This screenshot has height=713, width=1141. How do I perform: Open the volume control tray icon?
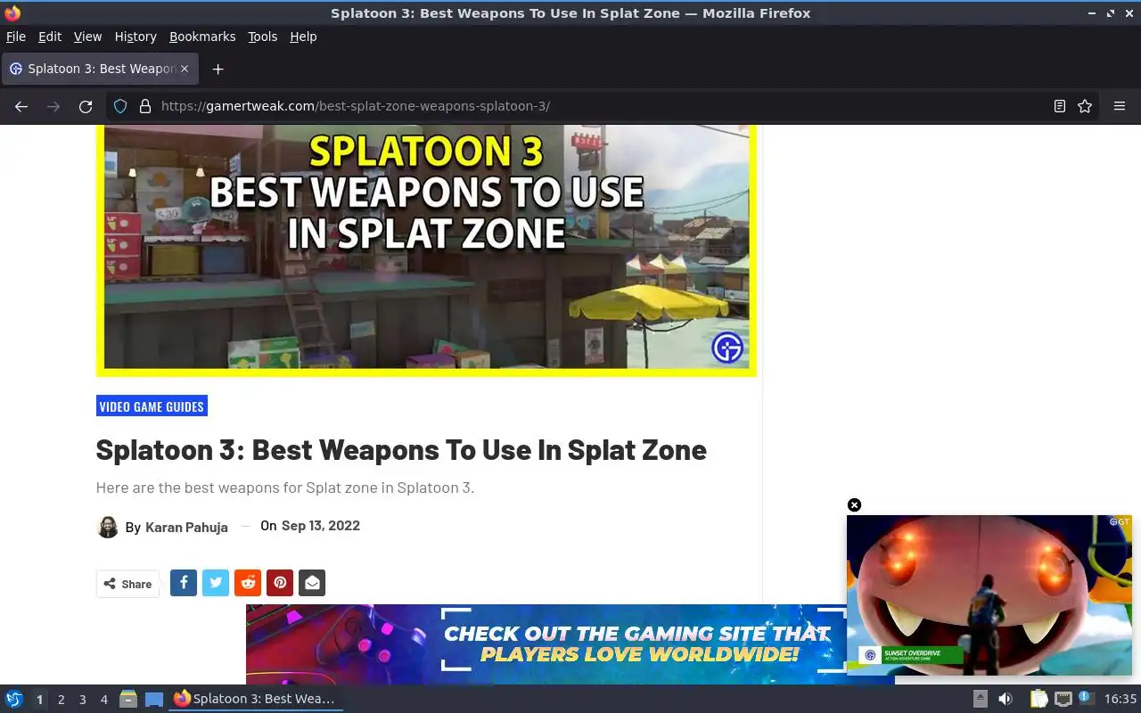coord(1006,699)
